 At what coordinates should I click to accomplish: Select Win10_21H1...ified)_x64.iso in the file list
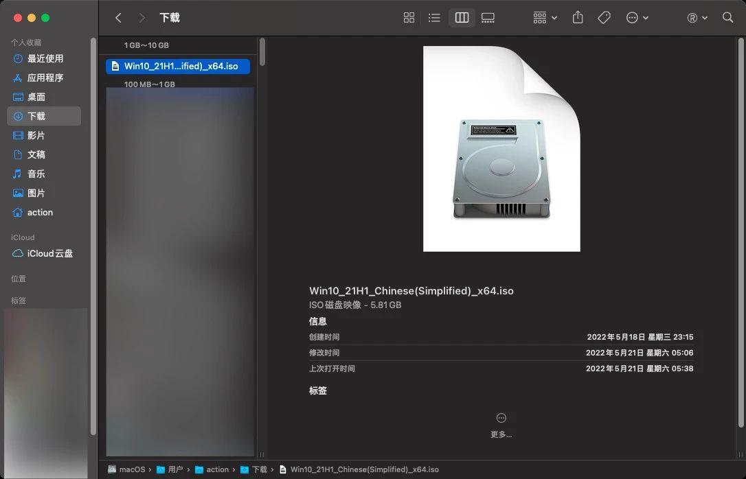click(177, 67)
